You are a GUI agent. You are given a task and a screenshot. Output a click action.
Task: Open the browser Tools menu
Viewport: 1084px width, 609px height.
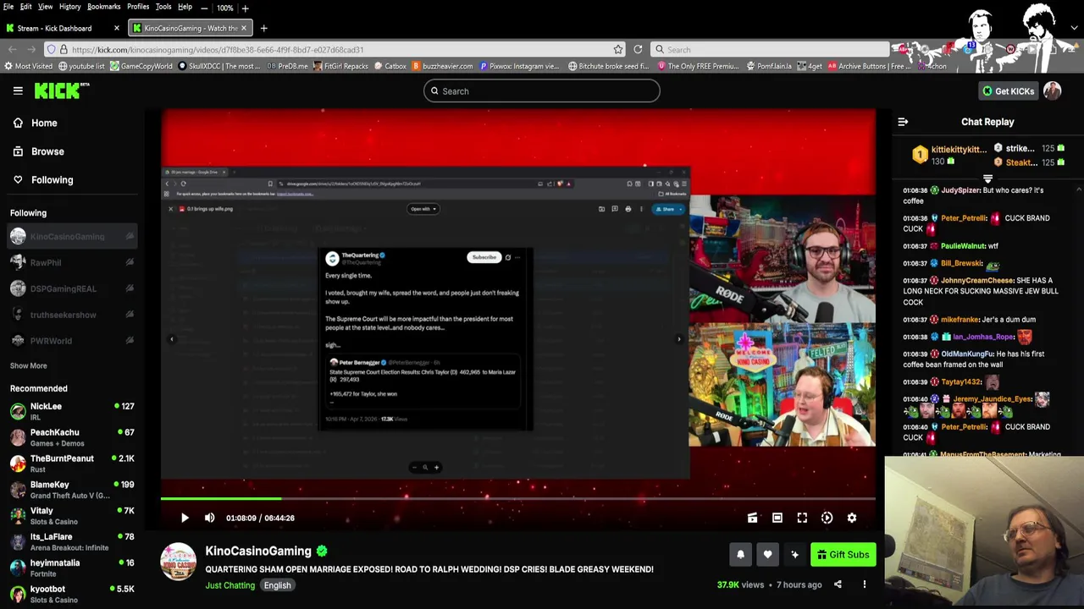click(163, 7)
